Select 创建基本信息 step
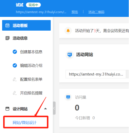Image resolution: width=129 pixels, height=133 pixels. pyautogui.click(x=31, y=52)
